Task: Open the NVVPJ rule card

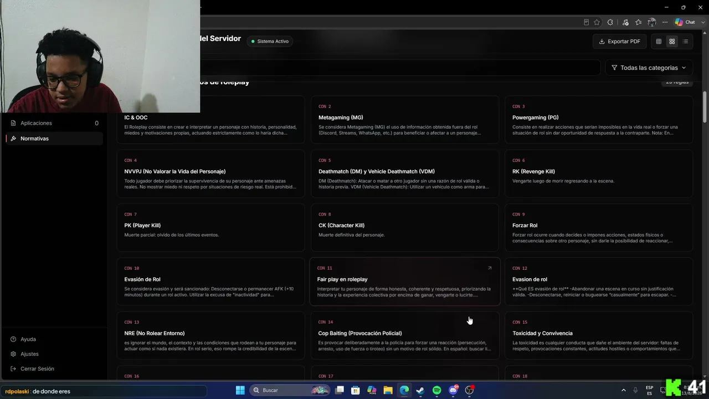Action: click(210, 173)
